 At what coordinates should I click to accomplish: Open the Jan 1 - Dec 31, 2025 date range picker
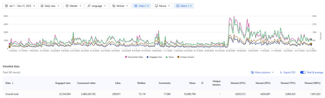[20, 6]
